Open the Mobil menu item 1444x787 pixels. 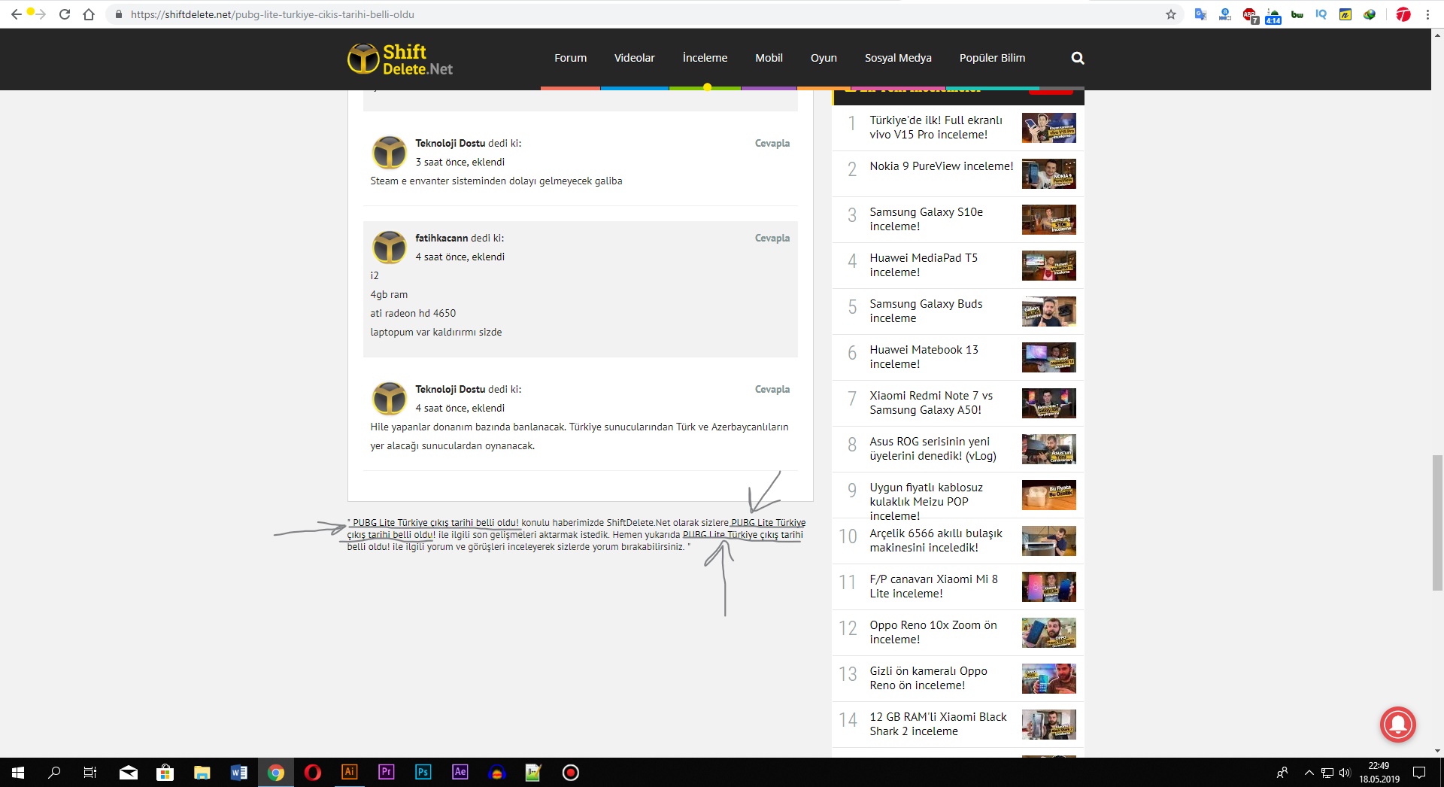coord(769,58)
